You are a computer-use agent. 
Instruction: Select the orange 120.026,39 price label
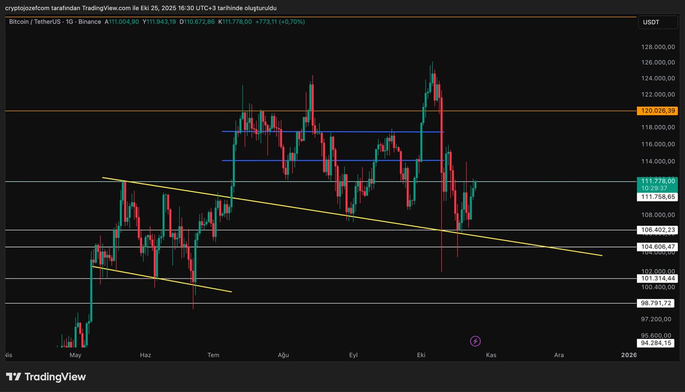(658, 111)
